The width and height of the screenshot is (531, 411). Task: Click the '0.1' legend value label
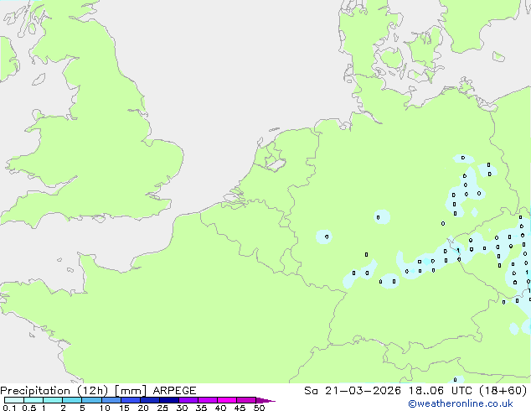tap(9, 408)
